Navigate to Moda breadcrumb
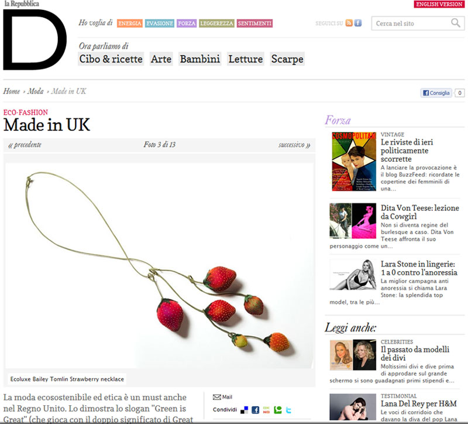This screenshot has height=424, width=468. (36, 91)
